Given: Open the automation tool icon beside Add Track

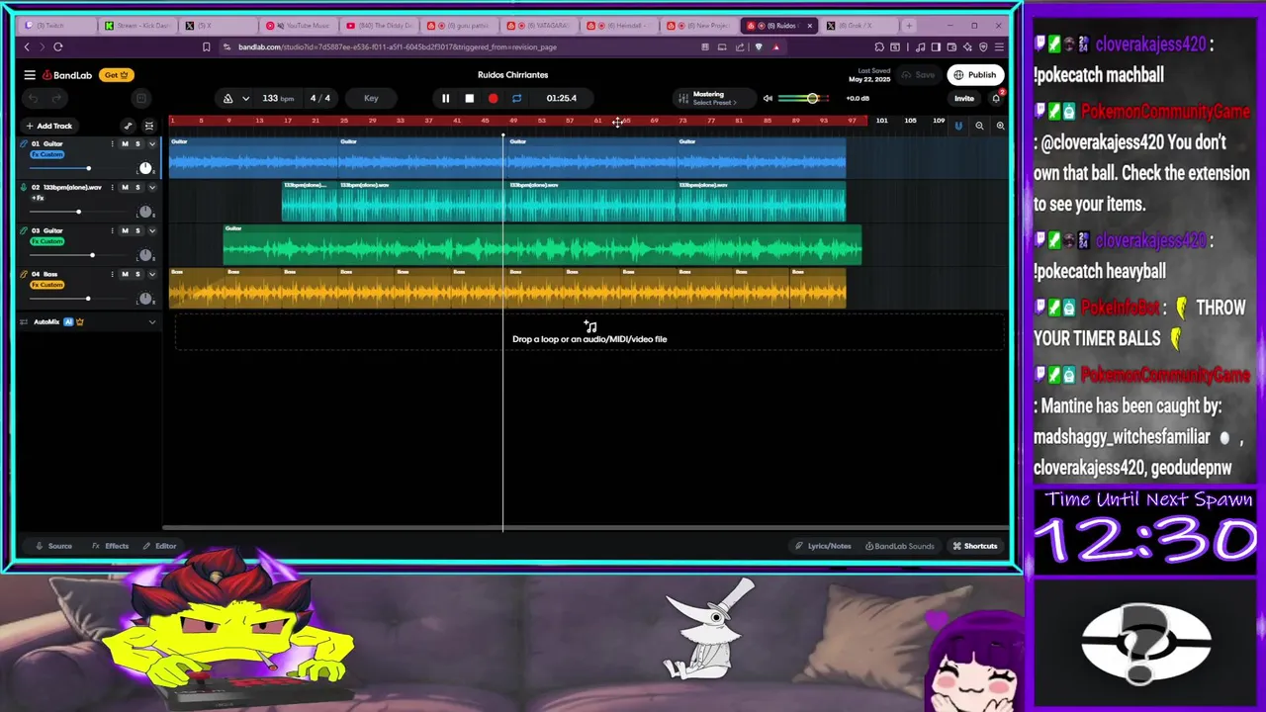Looking at the screenshot, I should [128, 126].
